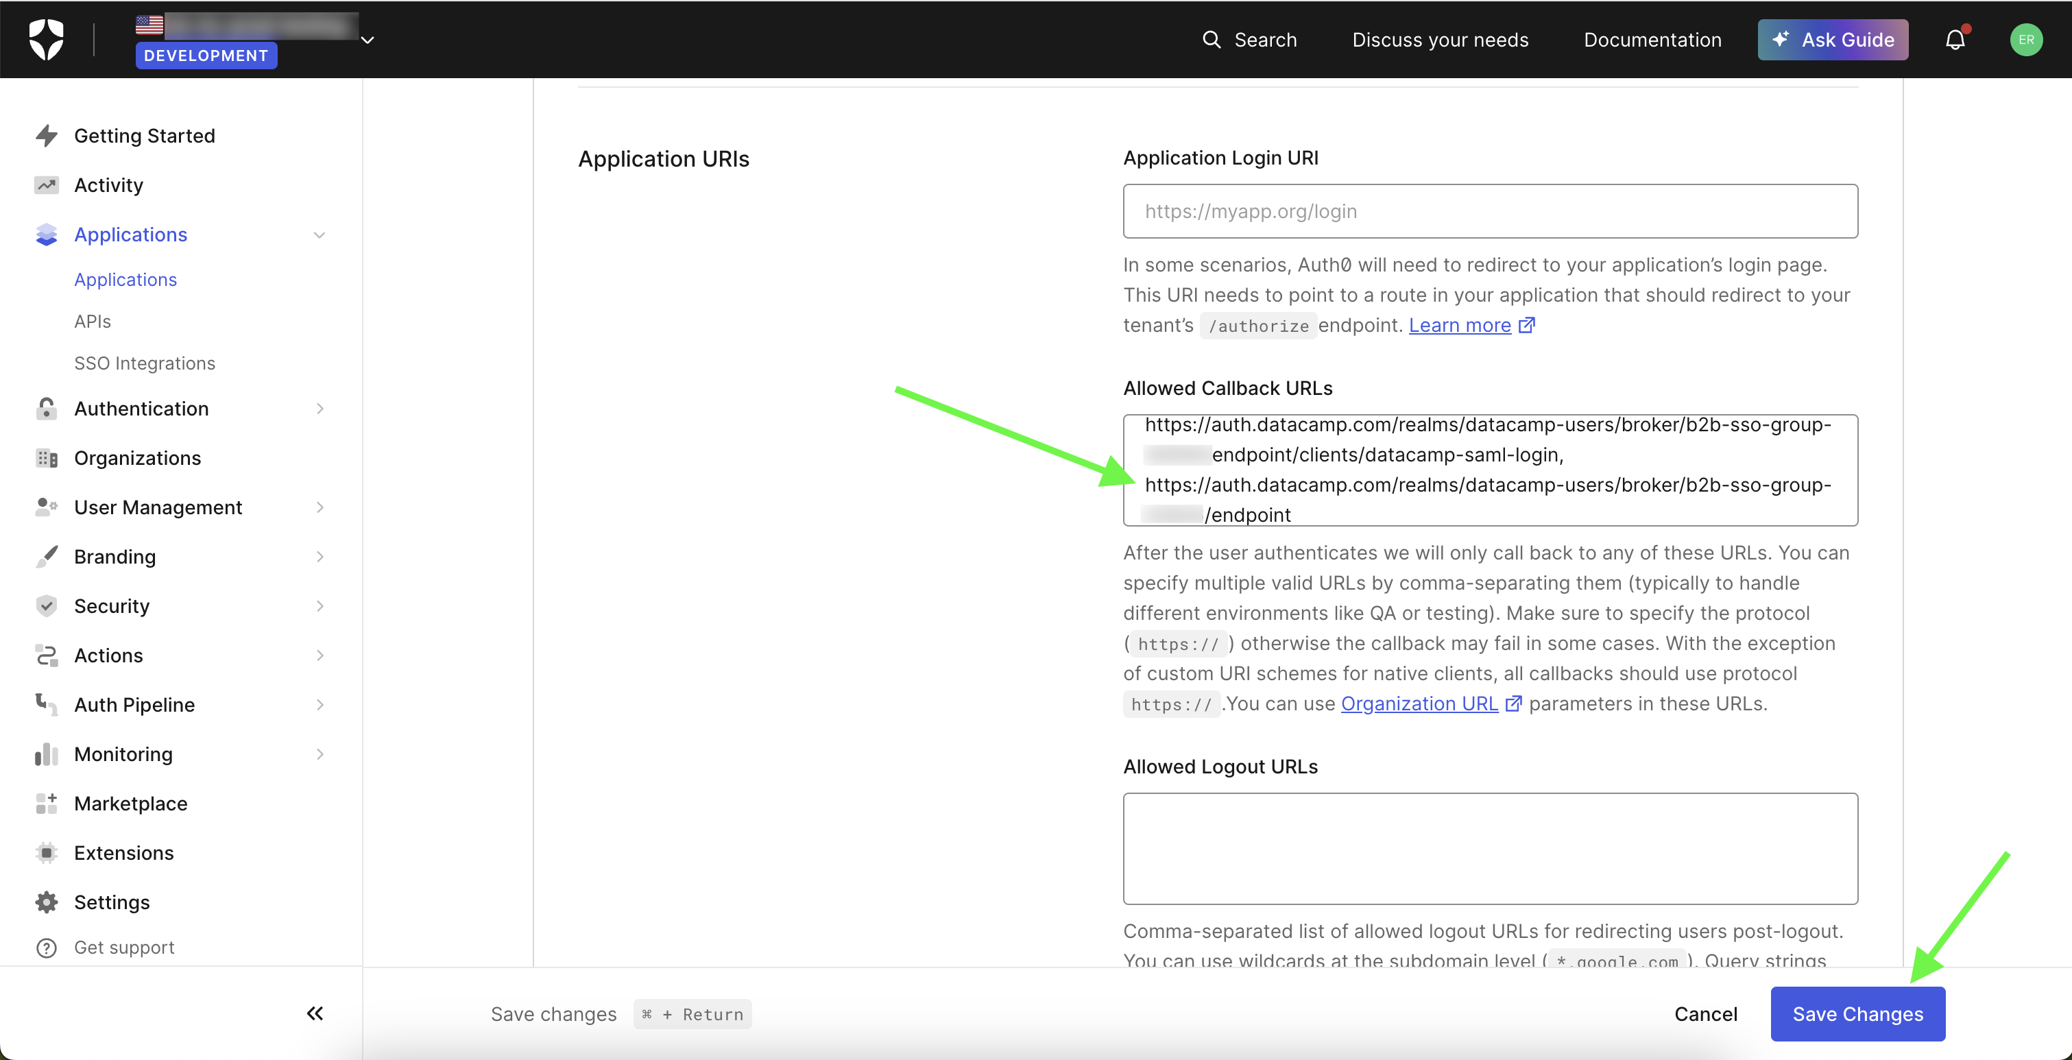
Task: Expand the Security sidebar section
Action: [x=320, y=606]
